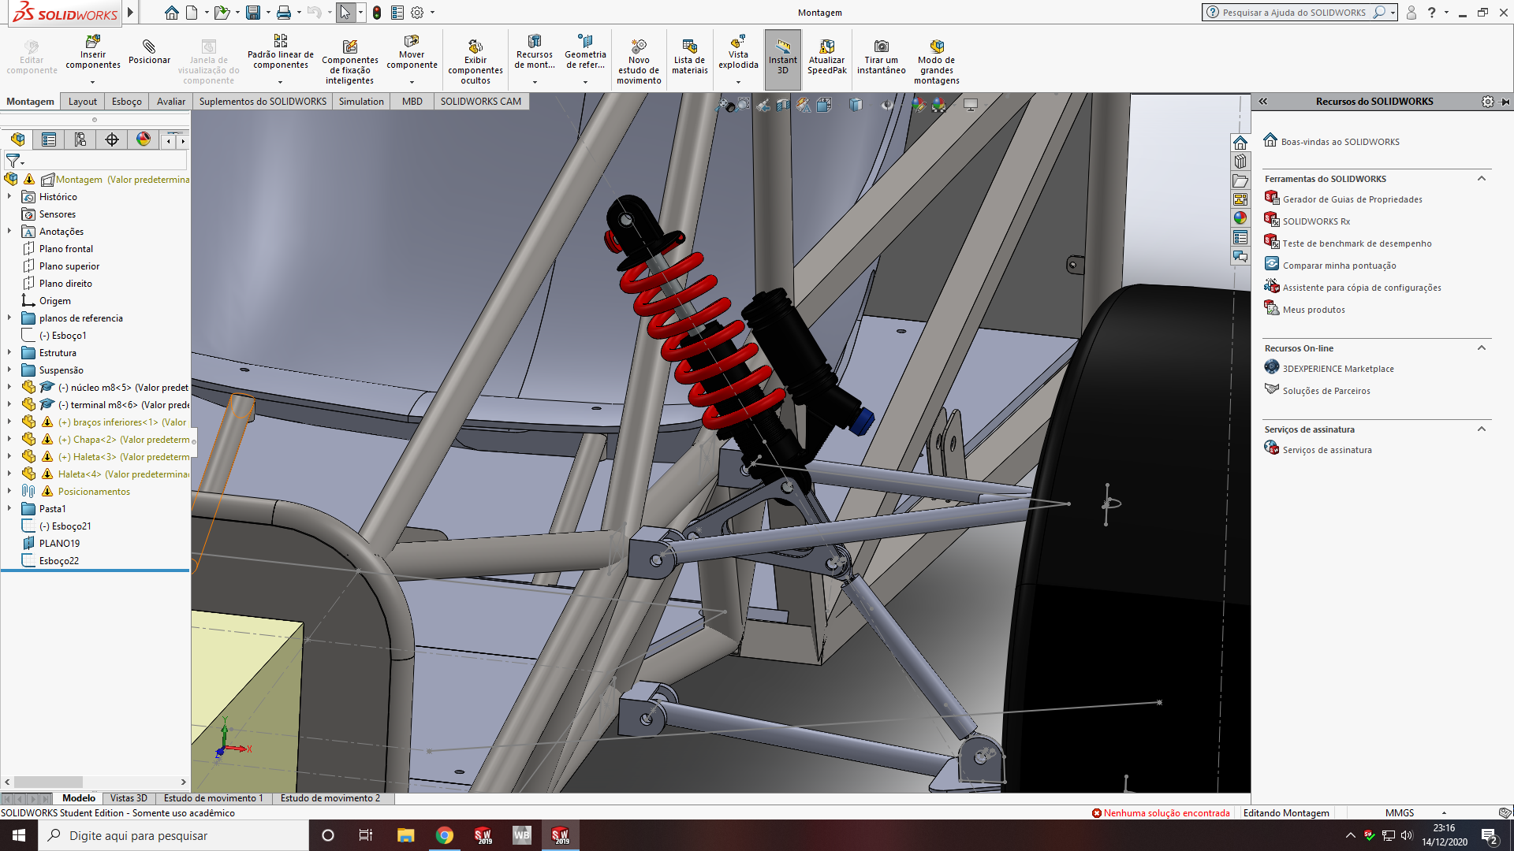
Task: Open DimXpertManager crosshair tab
Action: tap(112, 139)
